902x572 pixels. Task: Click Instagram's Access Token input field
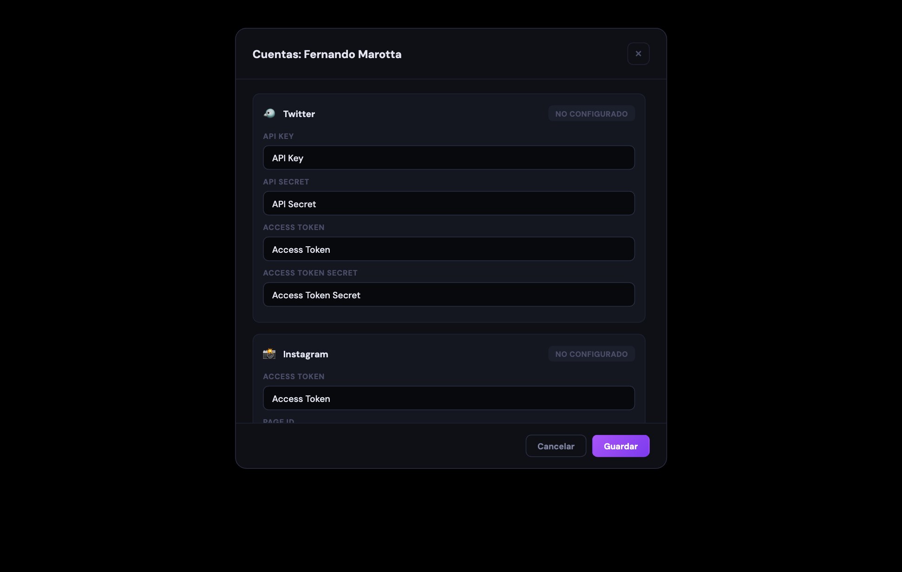[x=449, y=398]
